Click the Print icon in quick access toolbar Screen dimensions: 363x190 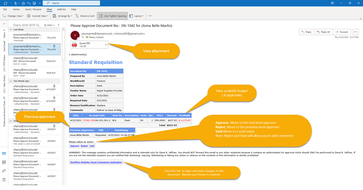click(x=23, y=3)
